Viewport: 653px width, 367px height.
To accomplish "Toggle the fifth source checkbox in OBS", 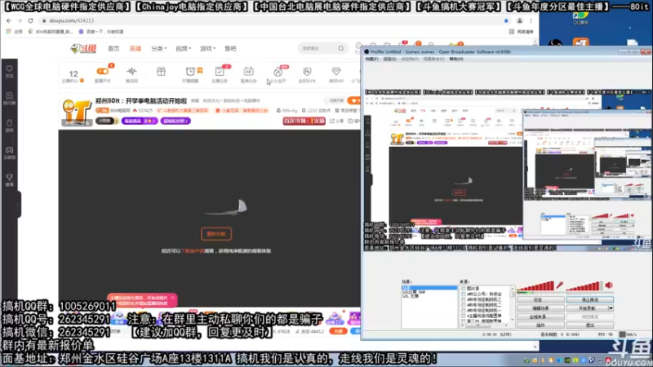I will [x=464, y=311].
